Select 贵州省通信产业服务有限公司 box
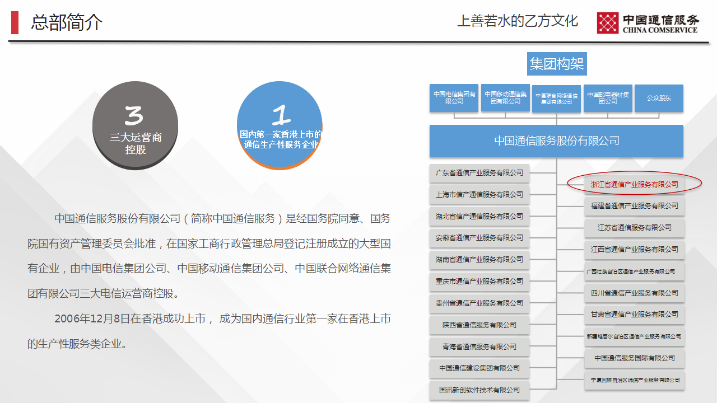Image resolution: width=717 pixels, height=403 pixels. [479, 303]
